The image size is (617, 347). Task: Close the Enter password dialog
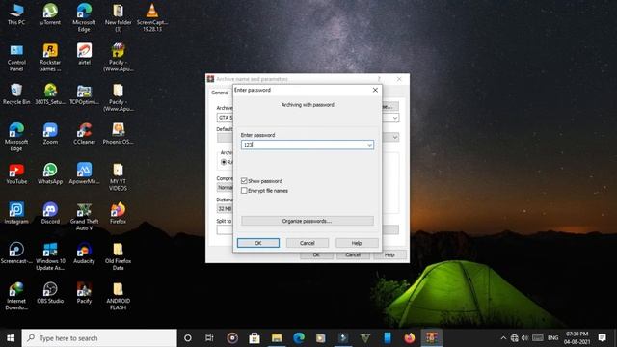point(375,90)
